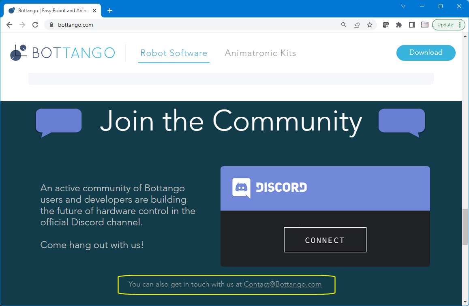The image size is (469, 306).
Task: Open the Extensions puzzle piece menu
Action: pyautogui.click(x=399, y=25)
